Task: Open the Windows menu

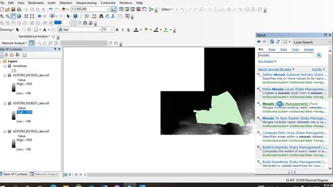Action: pos(125,3)
